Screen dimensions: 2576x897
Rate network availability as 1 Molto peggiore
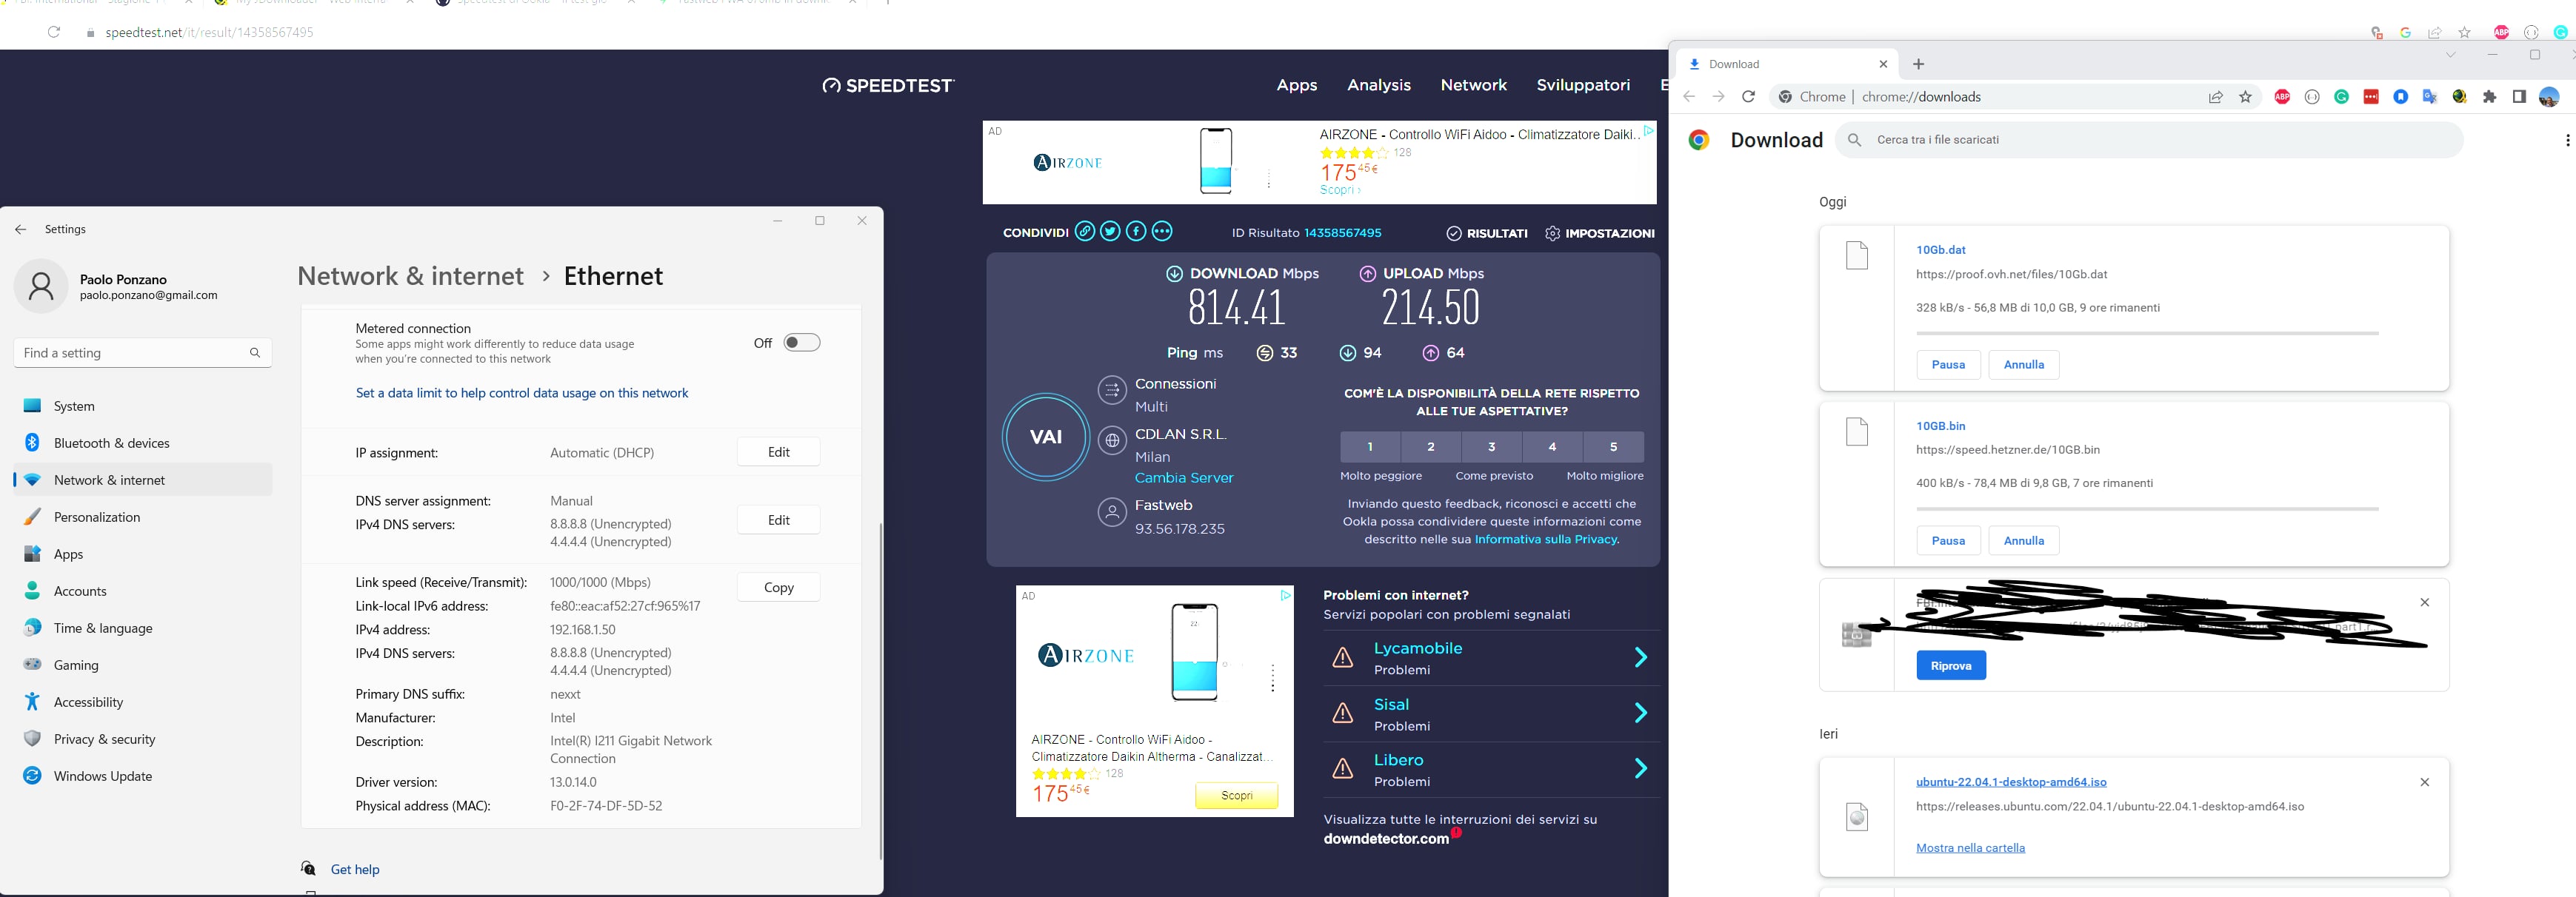(x=1370, y=446)
